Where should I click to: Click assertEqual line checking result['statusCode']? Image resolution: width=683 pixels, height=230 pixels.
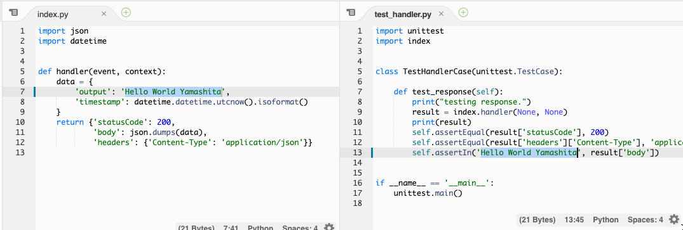[x=510, y=132]
